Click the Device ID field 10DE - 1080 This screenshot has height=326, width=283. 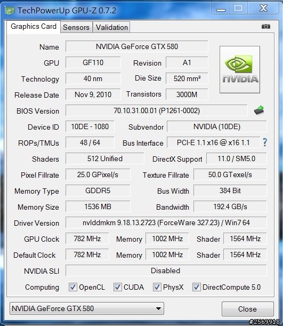pyautogui.click(x=90, y=126)
